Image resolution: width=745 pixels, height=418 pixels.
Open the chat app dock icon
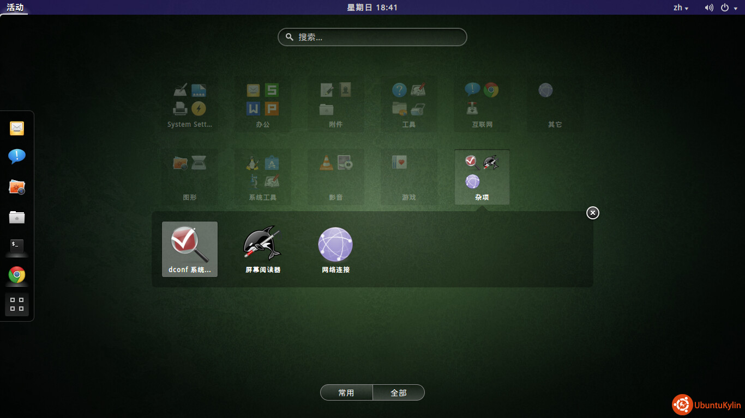[17, 157]
